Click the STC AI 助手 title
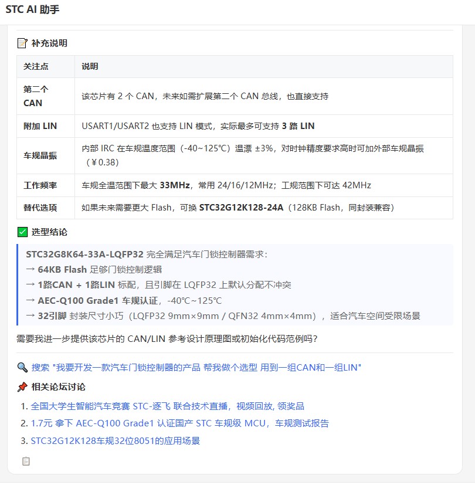The height and width of the screenshot is (485, 475). point(32,9)
